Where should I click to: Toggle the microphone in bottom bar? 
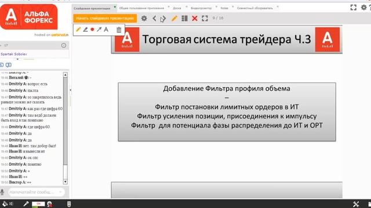point(26,204)
